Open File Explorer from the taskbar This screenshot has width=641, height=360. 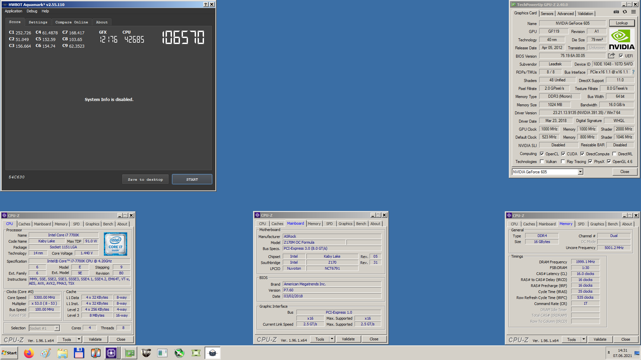[x=62, y=353]
